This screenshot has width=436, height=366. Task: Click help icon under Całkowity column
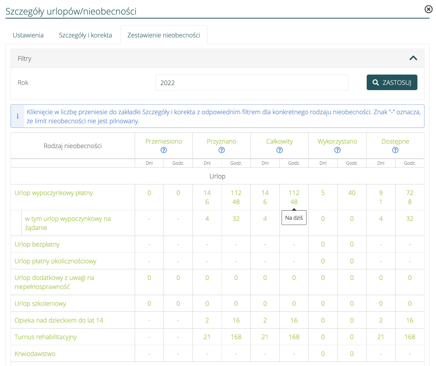pyautogui.click(x=279, y=150)
